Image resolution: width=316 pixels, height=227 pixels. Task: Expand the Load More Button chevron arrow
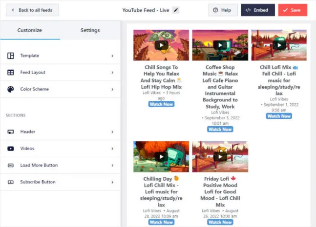(x=112, y=165)
